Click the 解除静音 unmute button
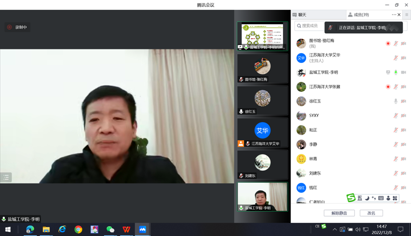 [x=339, y=213]
